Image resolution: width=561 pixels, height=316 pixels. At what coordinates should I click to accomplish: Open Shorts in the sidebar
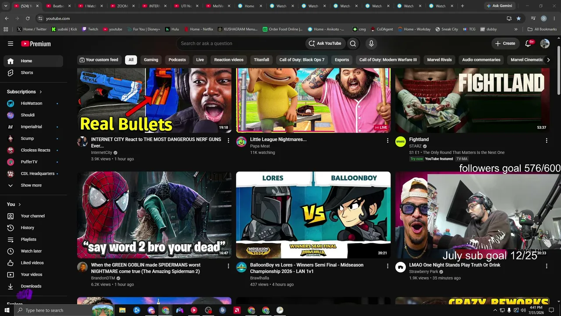[x=33, y=72]
